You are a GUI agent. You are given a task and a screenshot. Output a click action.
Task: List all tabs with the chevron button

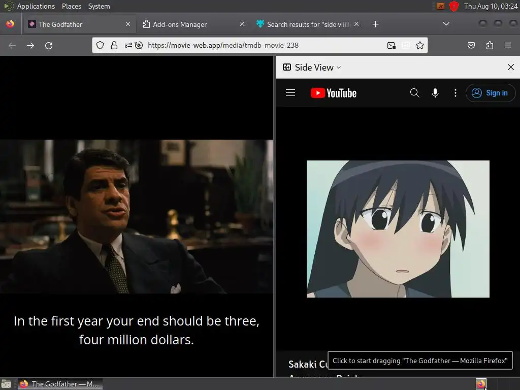[x=446, y=24]
